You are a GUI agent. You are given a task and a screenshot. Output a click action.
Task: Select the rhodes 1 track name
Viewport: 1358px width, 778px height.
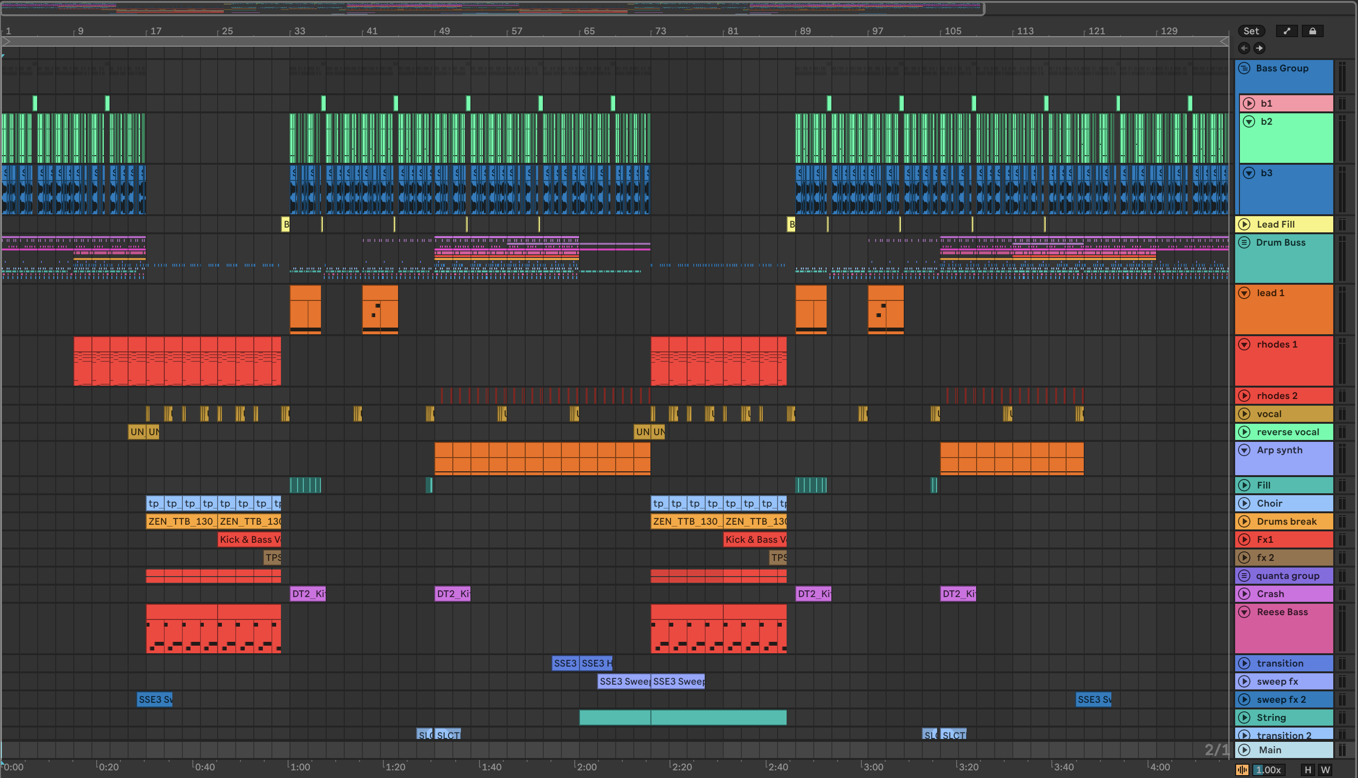1277,344
